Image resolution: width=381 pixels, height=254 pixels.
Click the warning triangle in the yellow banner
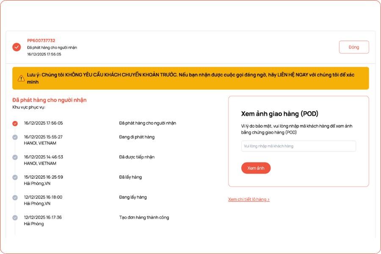(x=20, y=78)
